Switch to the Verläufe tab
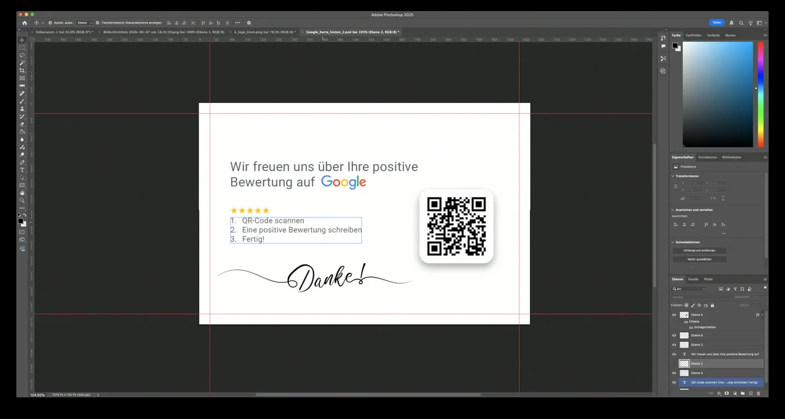Viewport: 785px width, 419px height. [x=713, y=35]
